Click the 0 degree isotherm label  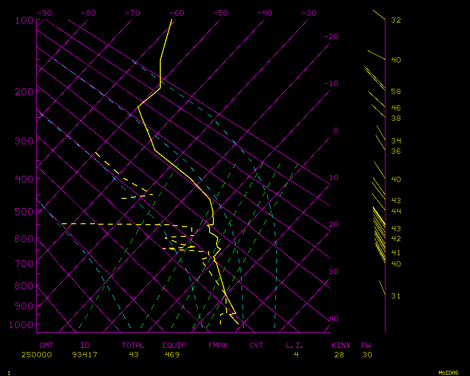pyautogui.click(x=336, y=131)
